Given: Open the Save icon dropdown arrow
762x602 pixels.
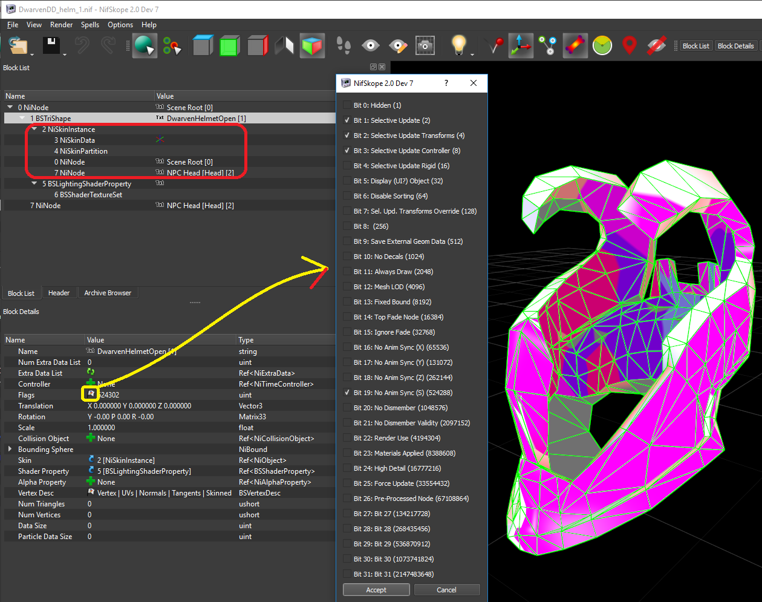Looking at the screenshot, I should 64,55.
